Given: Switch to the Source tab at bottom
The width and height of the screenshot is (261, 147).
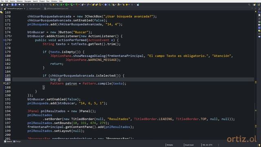Looking at the screenshot, I should tap(8, 142).
